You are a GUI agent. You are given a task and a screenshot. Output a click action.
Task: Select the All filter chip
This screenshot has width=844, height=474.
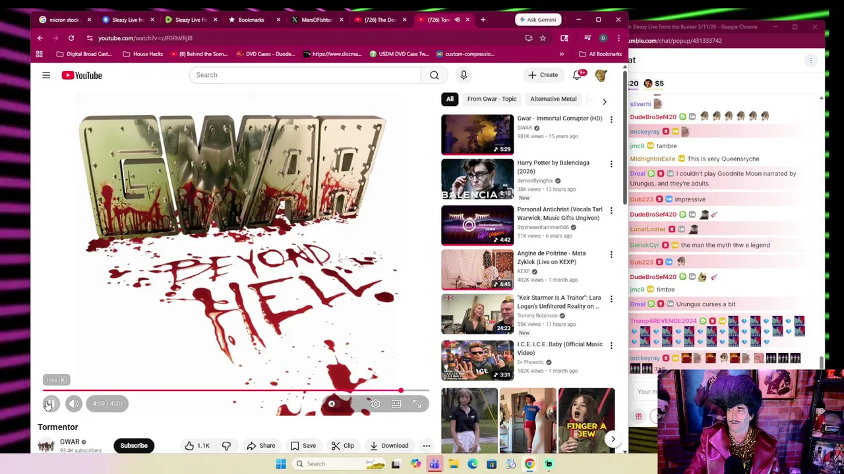point(450,99)
